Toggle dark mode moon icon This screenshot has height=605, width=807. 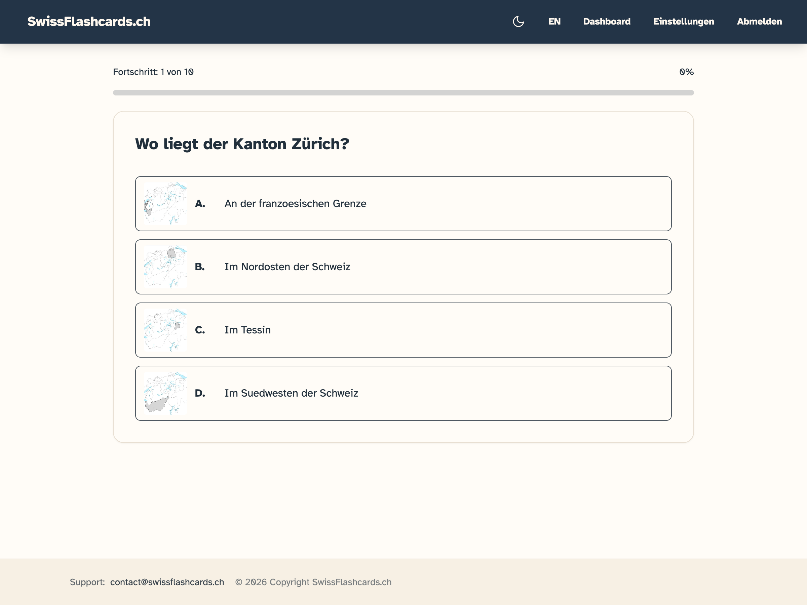click(518, 22)
